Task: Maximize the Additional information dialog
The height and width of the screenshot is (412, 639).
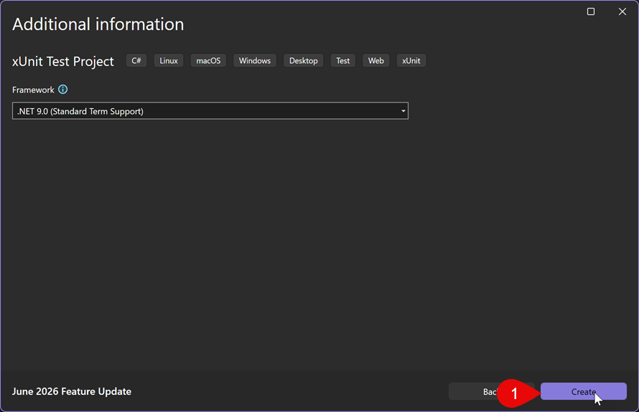Action: click(590, 11)
